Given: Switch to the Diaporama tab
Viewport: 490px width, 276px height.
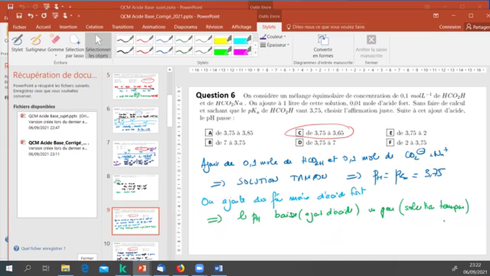Looking at the screenshot, I should point(185,27).
